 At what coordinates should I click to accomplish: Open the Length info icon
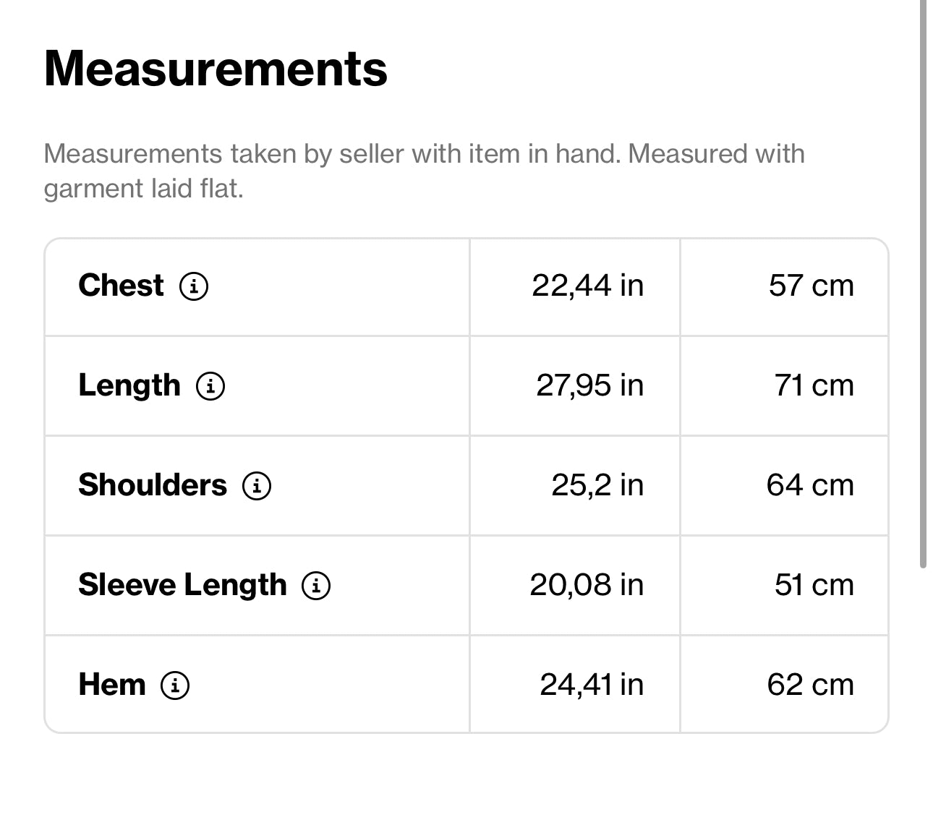(x=210, y=385)
